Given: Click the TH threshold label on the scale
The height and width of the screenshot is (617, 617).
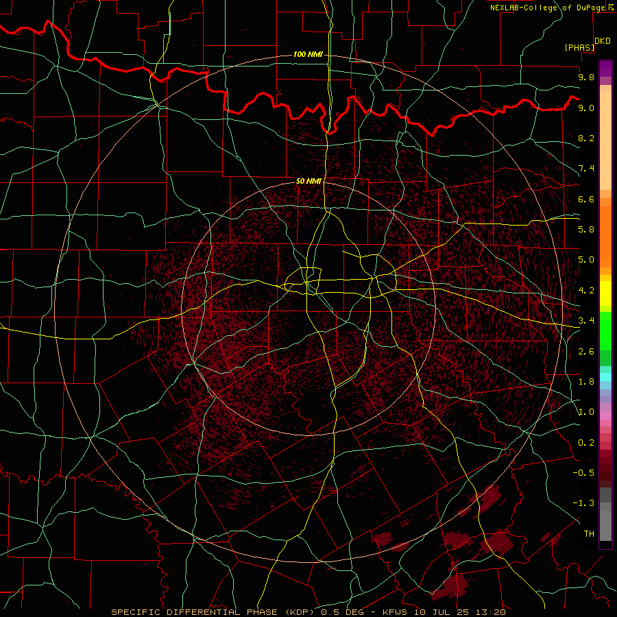Looking at the screenshot, I should pyautogui.click(x=589, y=534).
